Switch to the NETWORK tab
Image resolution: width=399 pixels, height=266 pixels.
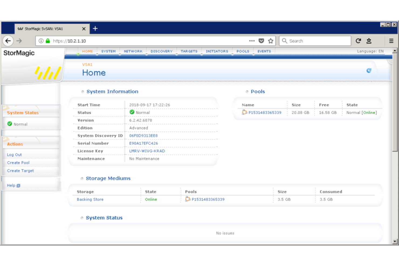pos(133,51)
